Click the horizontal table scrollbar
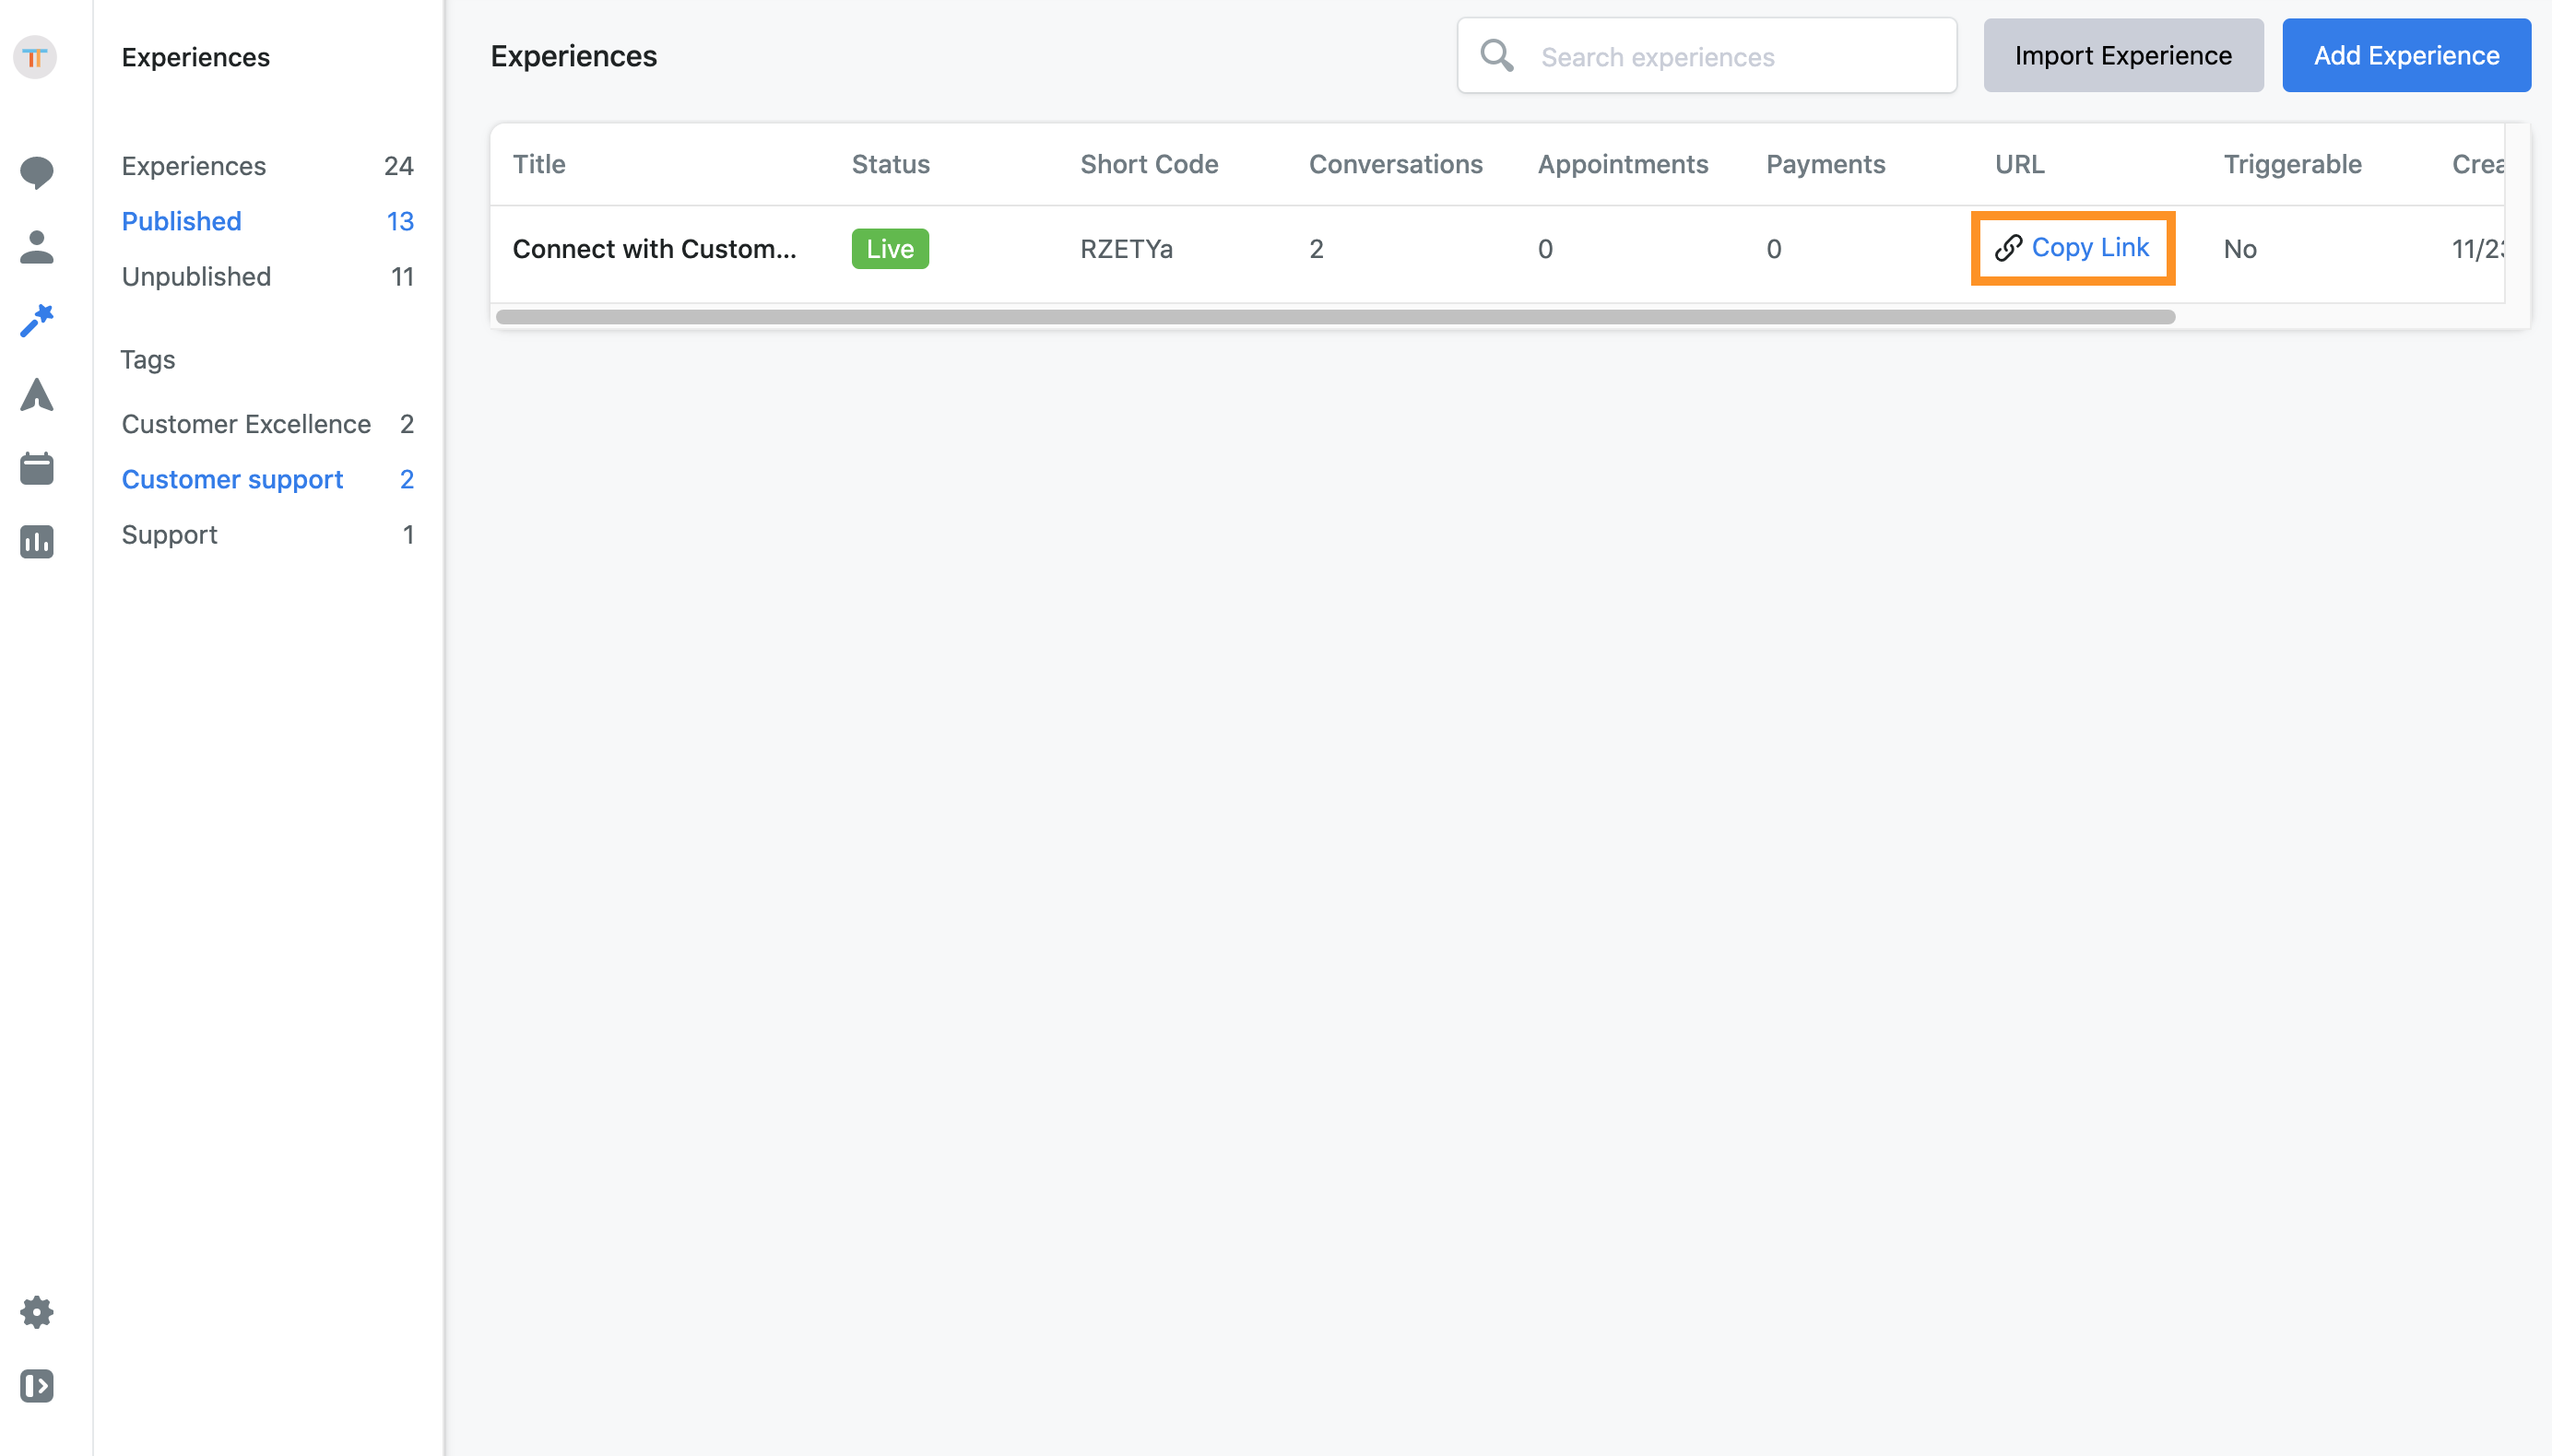The width and height of the screenshot is (2552, 1456). click(1336, 317)
